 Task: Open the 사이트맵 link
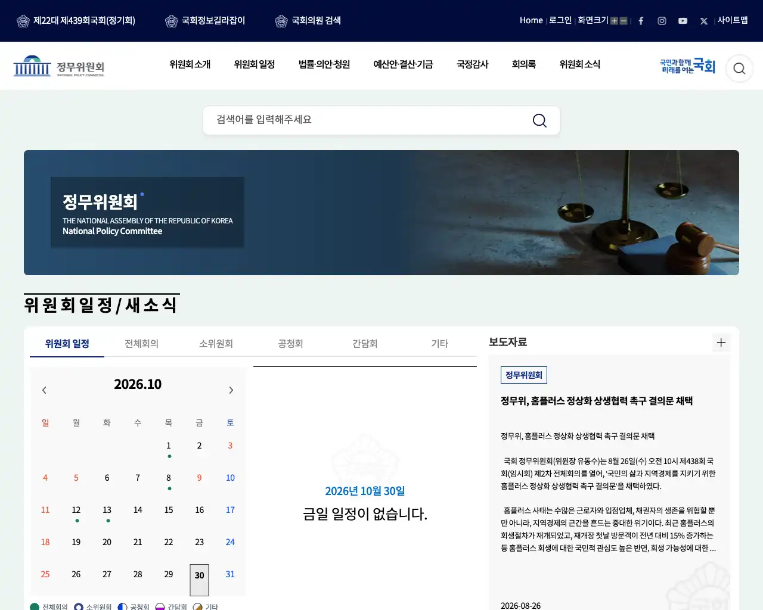pyautogui.click(x=733, y=20)
